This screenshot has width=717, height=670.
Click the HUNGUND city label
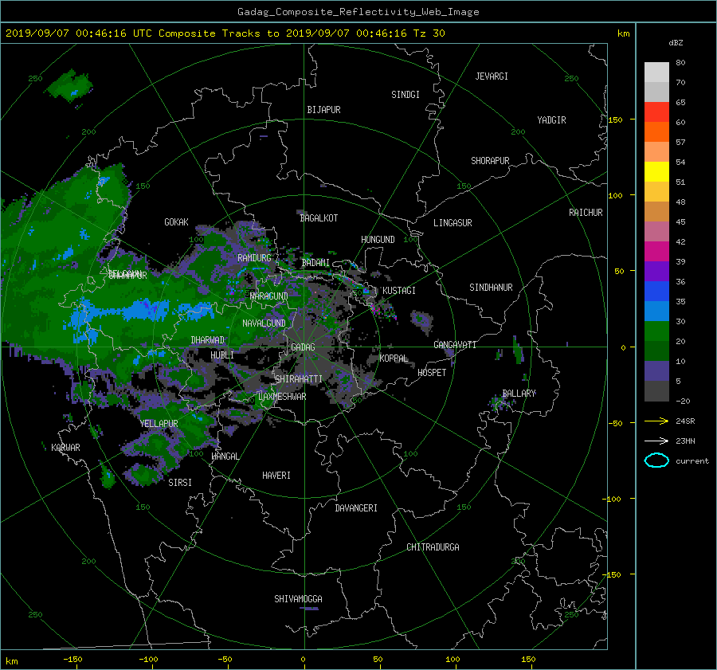pyautogui.click(x=378, y=240)
